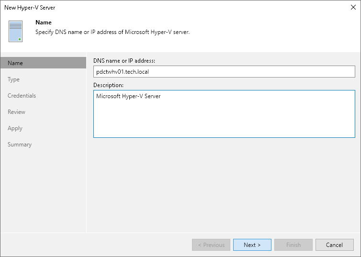Image resolution: width=361 pixels, height=257 pixels.
Task: Click the Next > button
Action: point(252,245)
